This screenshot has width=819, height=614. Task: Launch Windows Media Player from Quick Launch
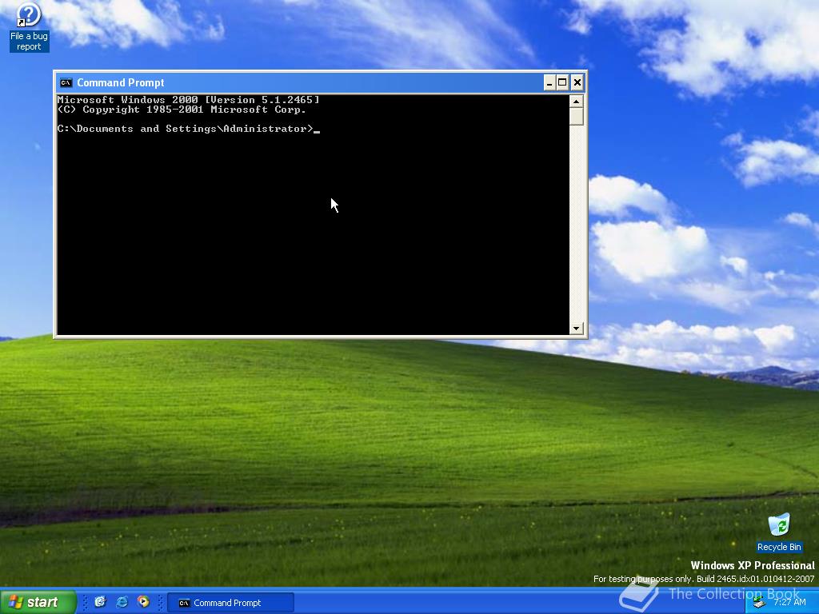pyautogui.click(x=143, y=602)
